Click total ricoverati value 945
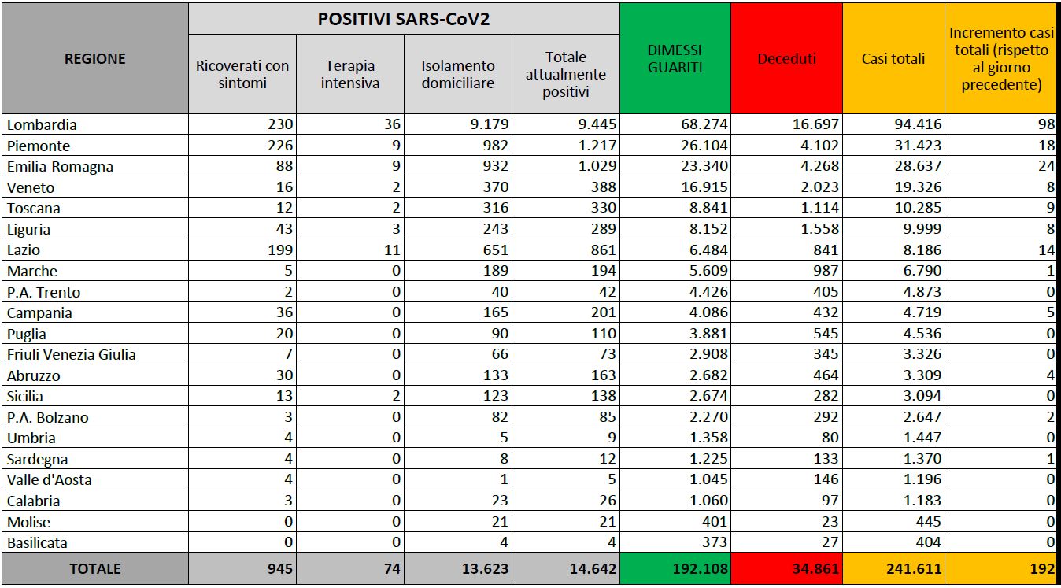The height and width of the screenshot is (588, 1061). (279, 568)
